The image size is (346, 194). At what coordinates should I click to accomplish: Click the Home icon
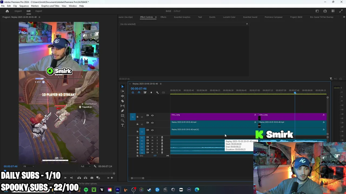pos(7,11)
